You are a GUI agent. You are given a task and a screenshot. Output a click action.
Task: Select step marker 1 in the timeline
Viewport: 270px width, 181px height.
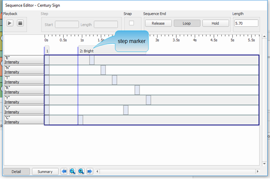[47, 51]
